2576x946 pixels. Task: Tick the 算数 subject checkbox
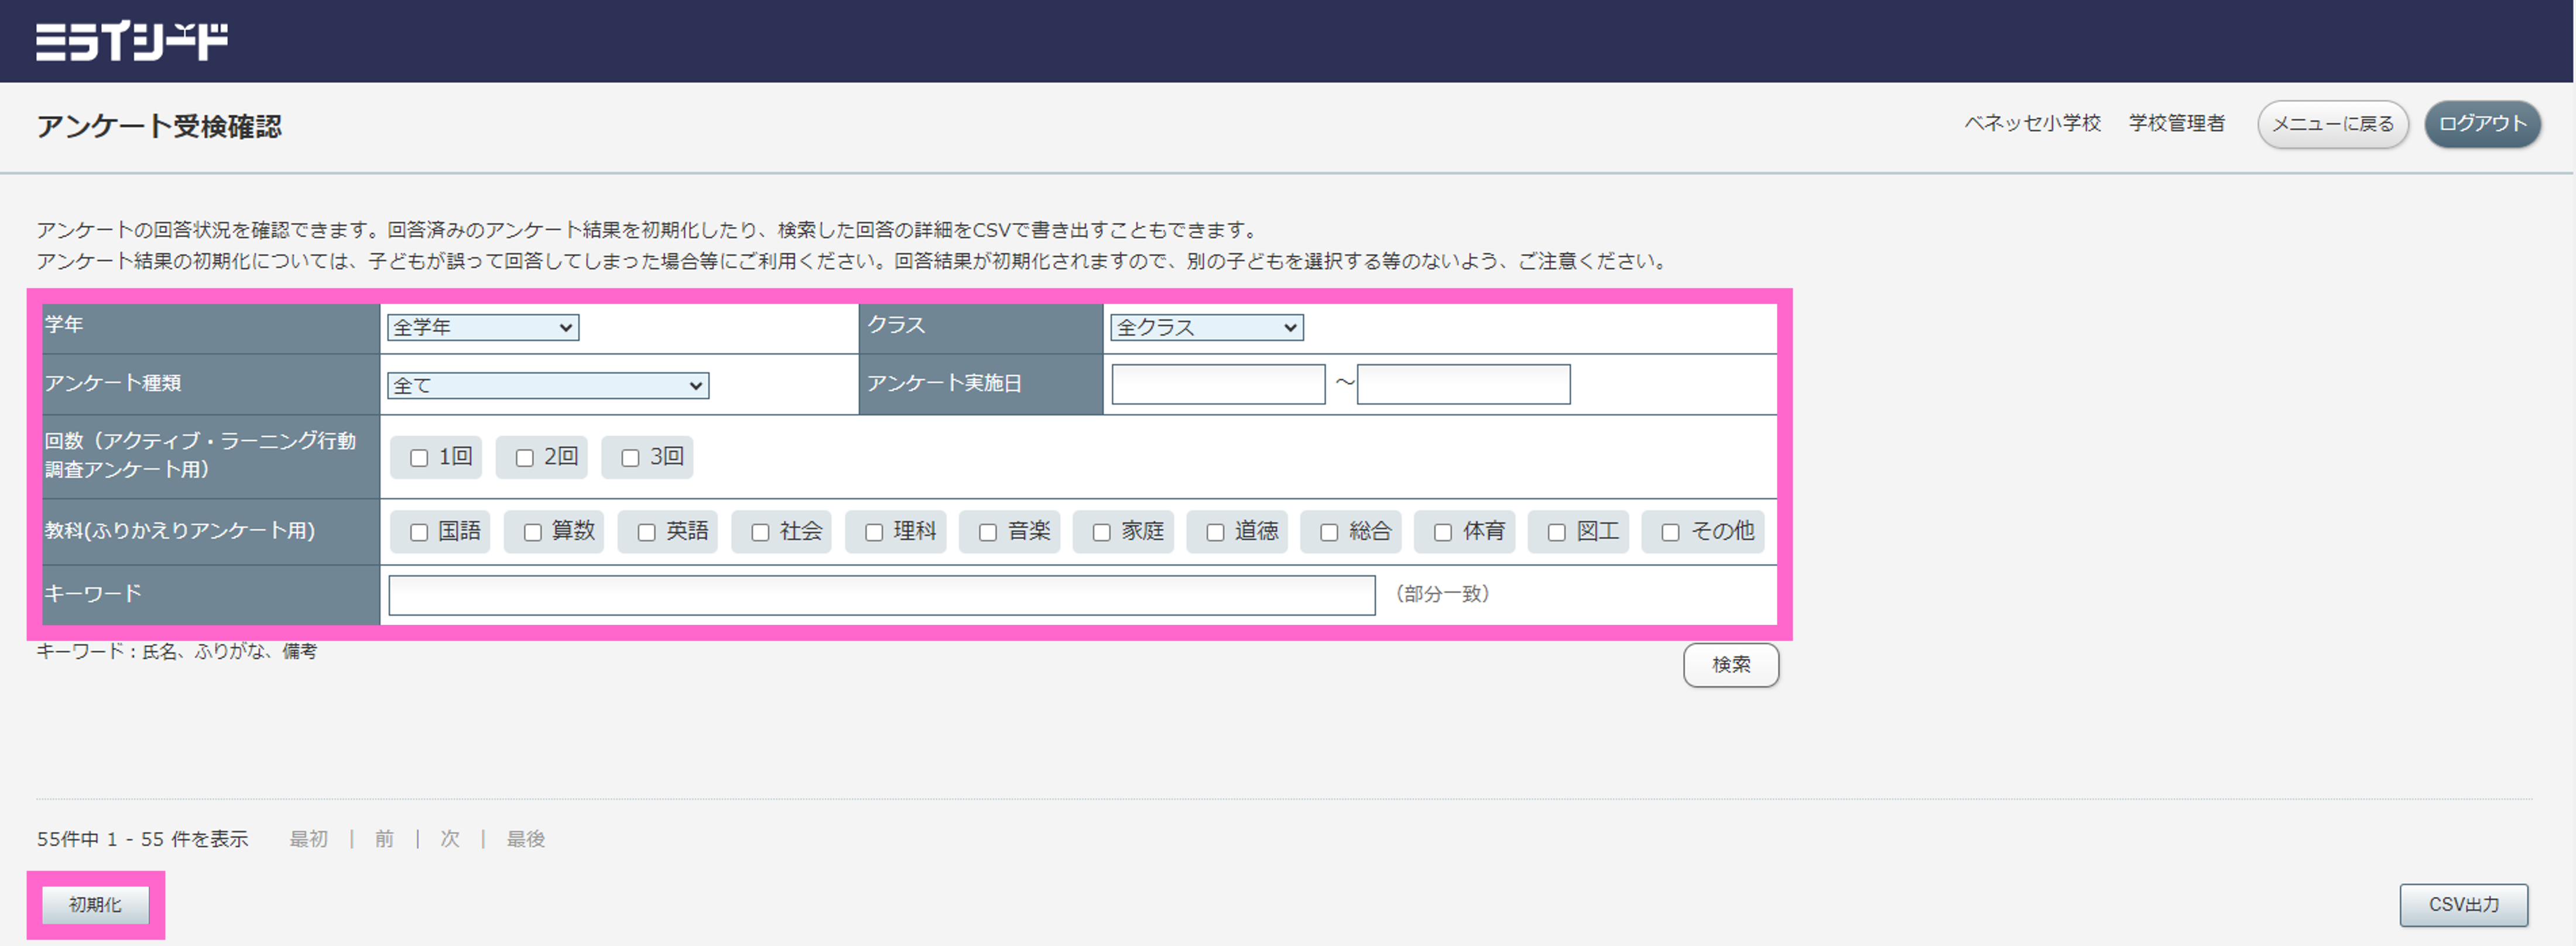pos(533,532)
